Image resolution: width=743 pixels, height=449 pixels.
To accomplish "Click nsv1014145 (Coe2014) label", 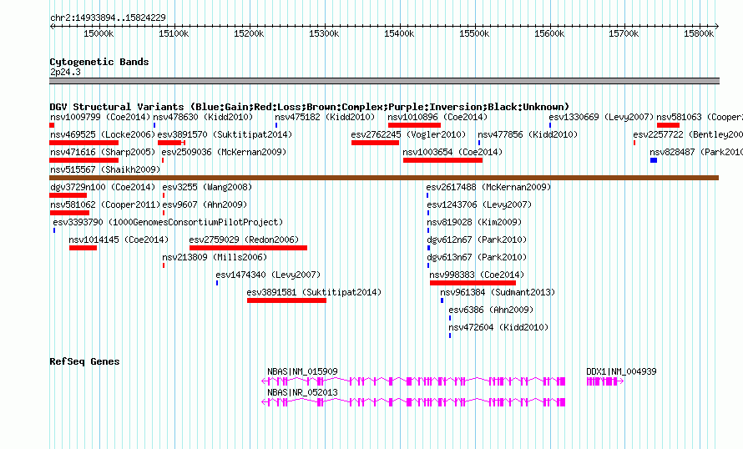I will (x=119, y=240).
